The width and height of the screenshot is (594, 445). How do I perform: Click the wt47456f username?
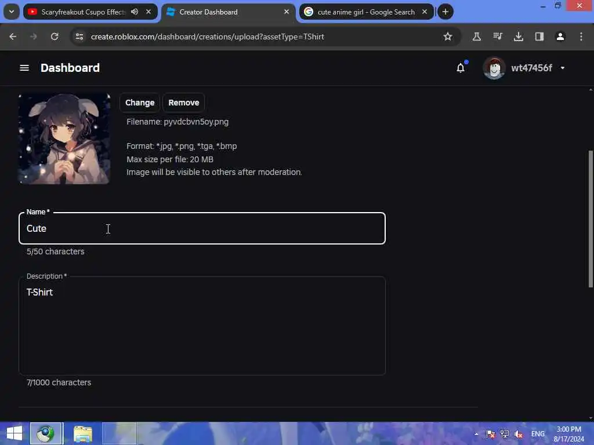click(x=531, y=68)
